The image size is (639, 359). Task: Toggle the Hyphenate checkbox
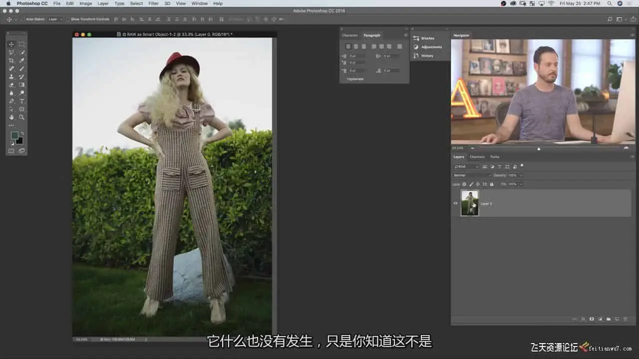344,79
